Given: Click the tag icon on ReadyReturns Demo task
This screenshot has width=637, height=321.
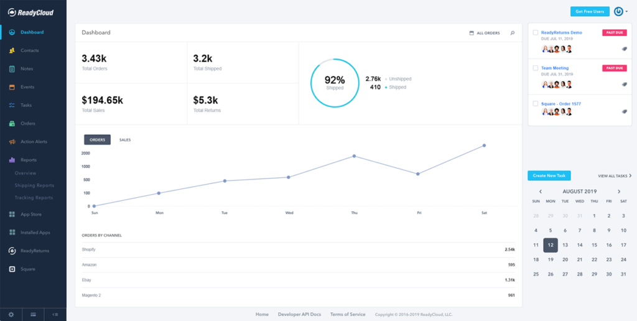Looking at the screenshot, I should 625,49.
